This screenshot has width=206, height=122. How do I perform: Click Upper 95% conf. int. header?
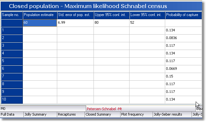112,15
